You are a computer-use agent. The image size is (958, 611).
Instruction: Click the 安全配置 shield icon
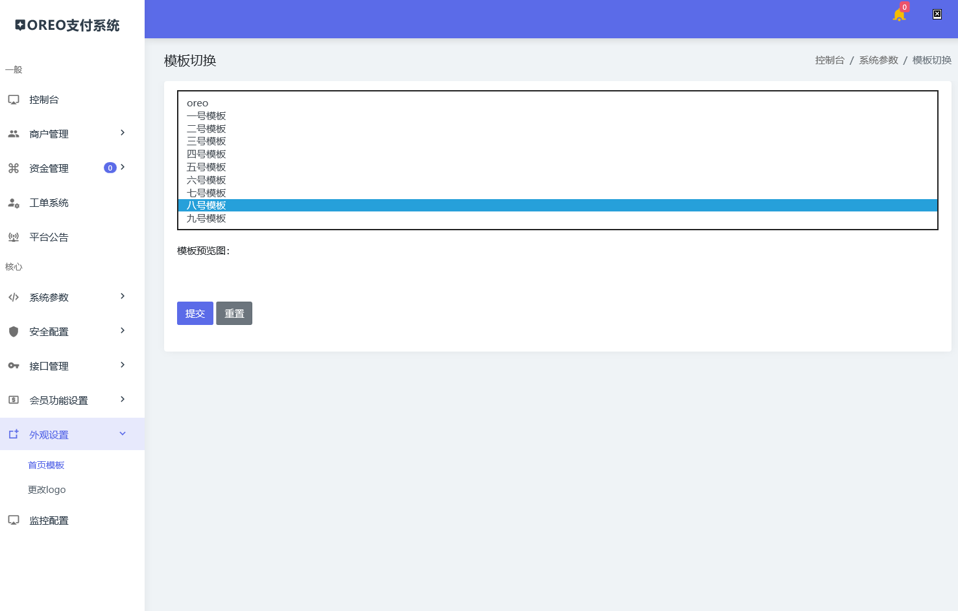pos(14,332)
